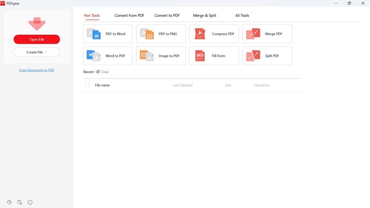Start the Split PDF tool
Image resolution: width=370 pixels, height=208 pixels.
click(x=268, y=56)
